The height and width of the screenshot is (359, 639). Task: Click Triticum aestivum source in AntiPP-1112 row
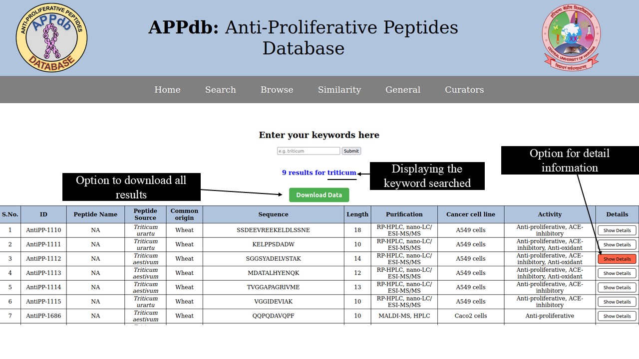coord(145,259)
